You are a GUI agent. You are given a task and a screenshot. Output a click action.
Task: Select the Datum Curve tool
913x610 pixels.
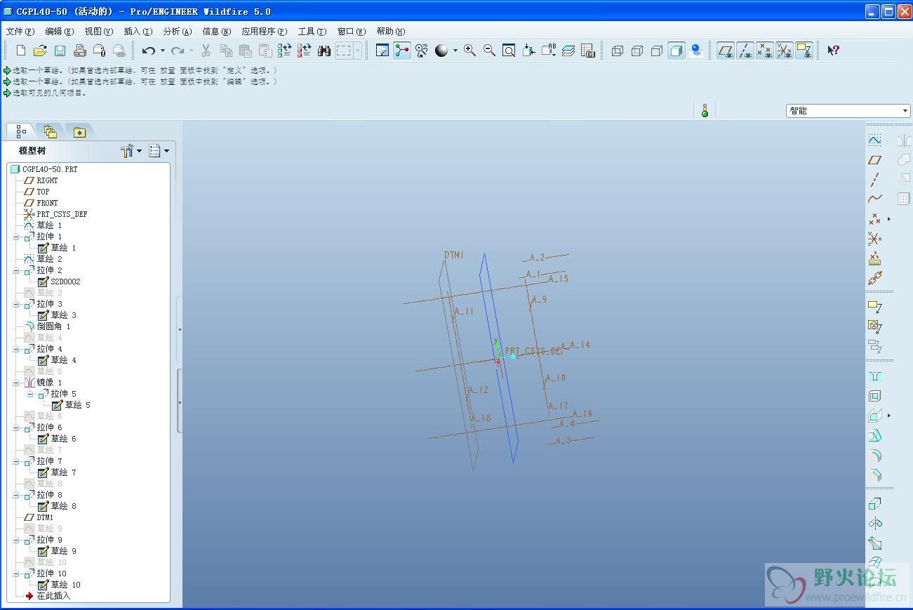(x=874, y=199)
